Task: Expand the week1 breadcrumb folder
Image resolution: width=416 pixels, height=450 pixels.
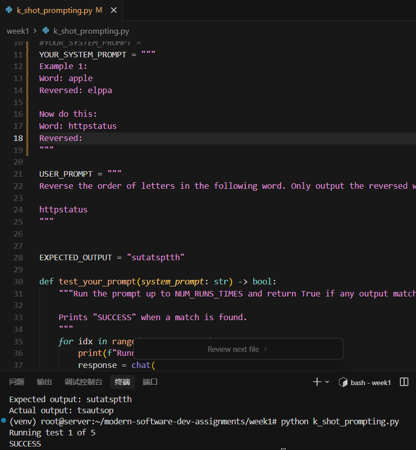Action: click(x=18, y=31)
